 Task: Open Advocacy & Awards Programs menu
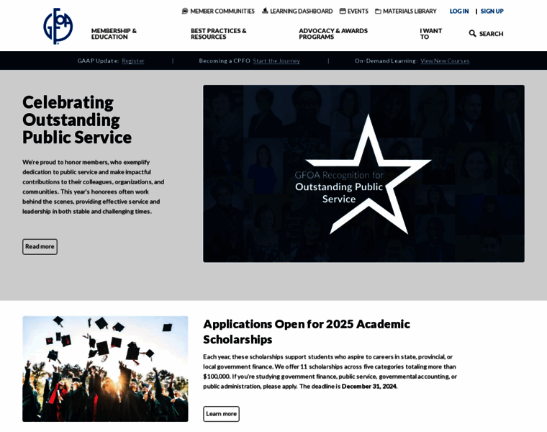click(x=333, y=34)
